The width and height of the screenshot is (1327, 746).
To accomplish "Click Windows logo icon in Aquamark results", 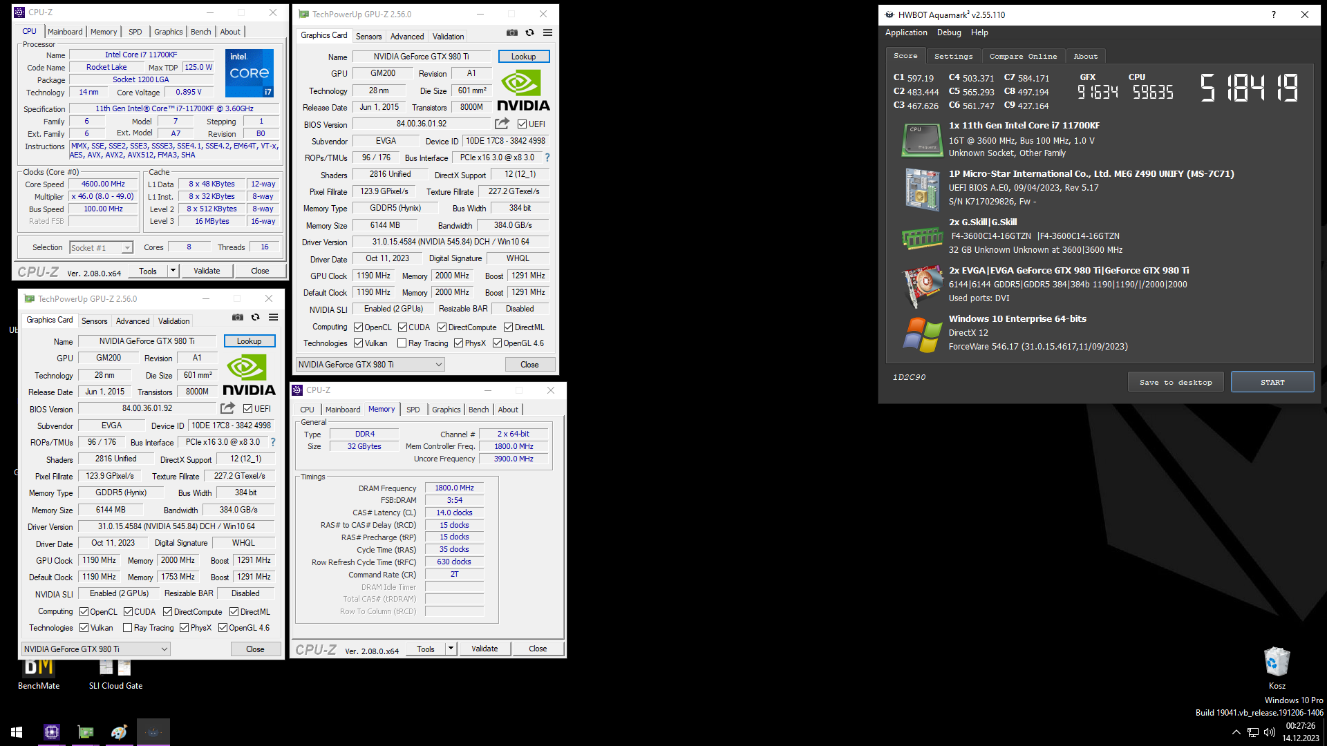I will (x=923, y=335).
